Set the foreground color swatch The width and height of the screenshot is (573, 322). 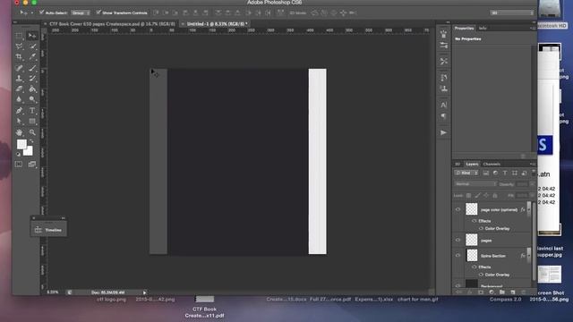(21, 144)
